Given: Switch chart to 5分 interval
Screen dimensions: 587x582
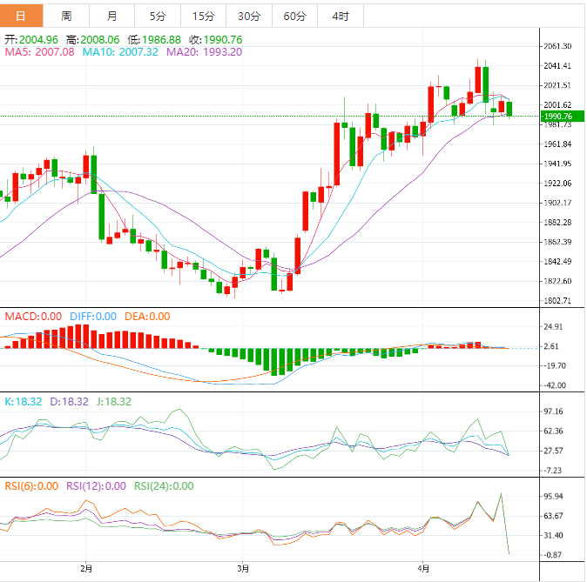Looking at the screenshot, I should (157, 16).
